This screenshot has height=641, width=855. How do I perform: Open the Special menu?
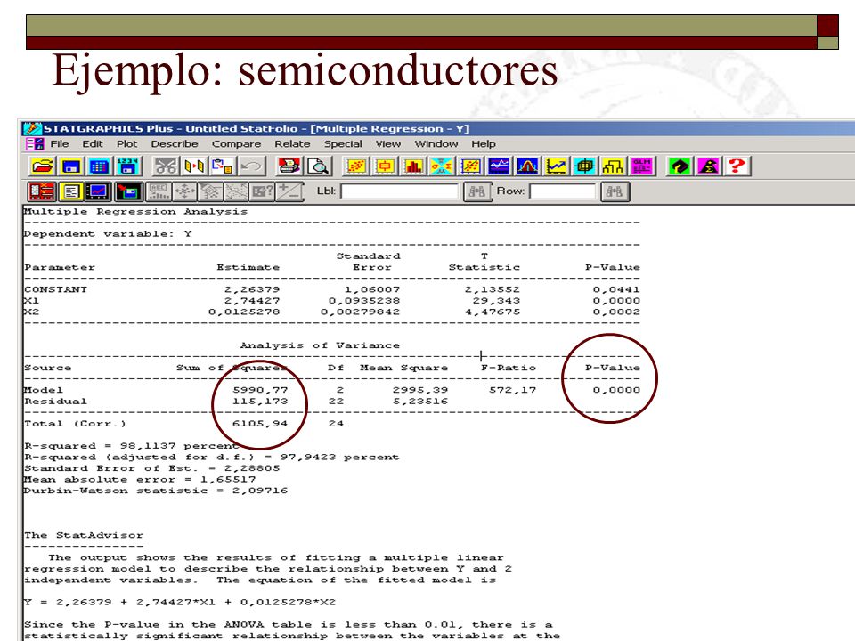[343, 144]
